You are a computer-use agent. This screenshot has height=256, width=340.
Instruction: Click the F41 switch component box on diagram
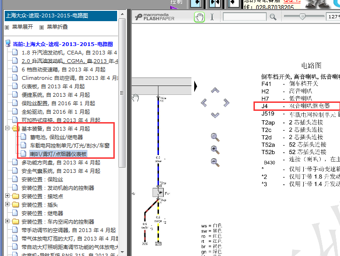click(x=158, y=192)
